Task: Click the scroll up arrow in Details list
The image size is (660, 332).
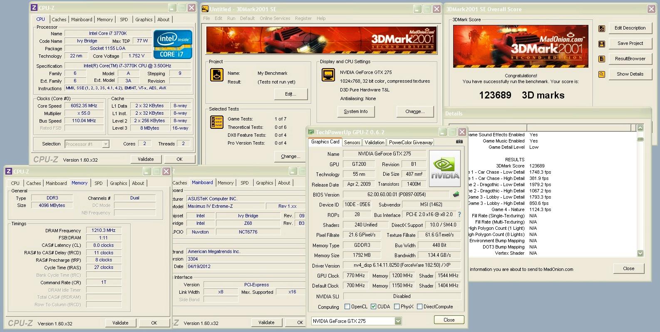Action: point(640,128)
